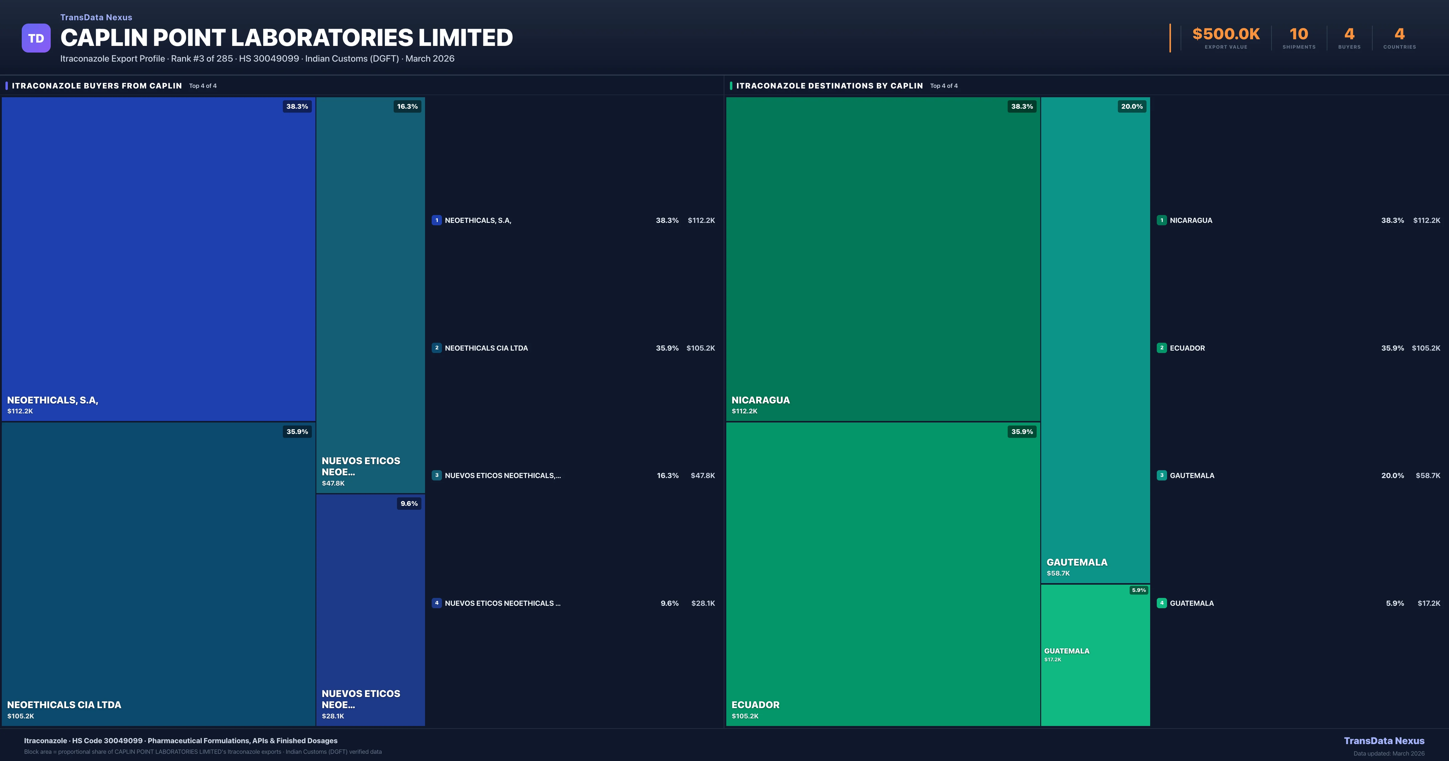Click rank badge 4 in the buyers list
Image resolution: width=1449 pixels, height=761 pixels.
tap(437, 603)
